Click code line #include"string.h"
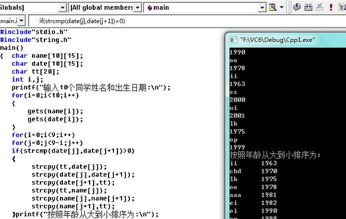 [x=36, y=40]
